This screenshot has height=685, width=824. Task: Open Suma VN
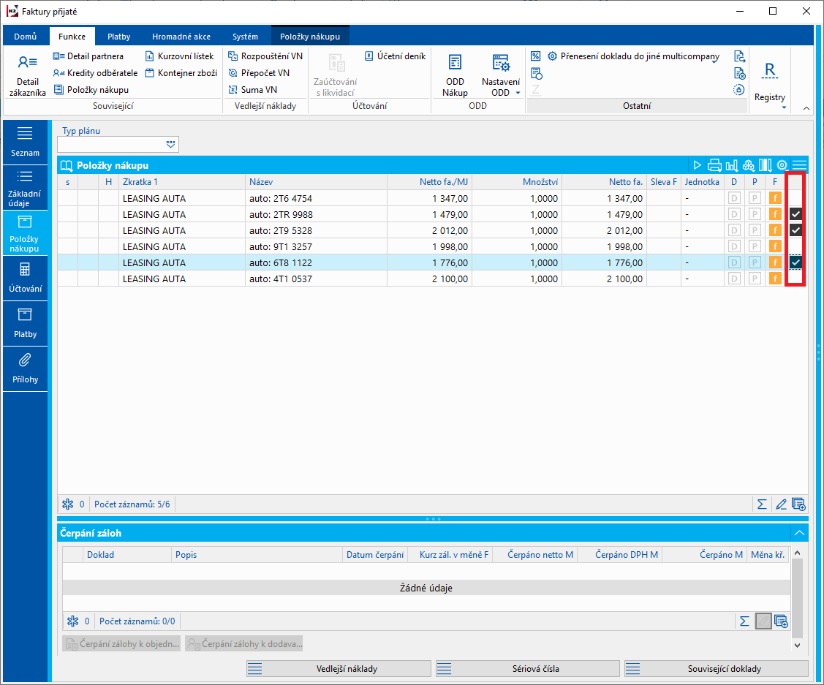coord(252,90)
